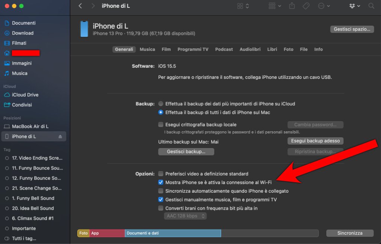Open the Foto tab
Screen dimensions: 381x244
[288, 49]
